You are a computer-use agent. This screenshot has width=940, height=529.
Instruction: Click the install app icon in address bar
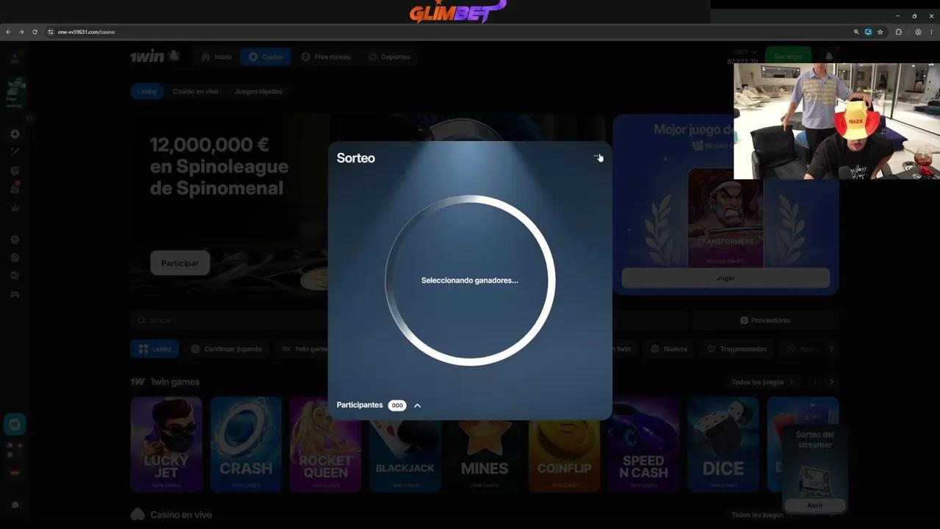(868, 32)
